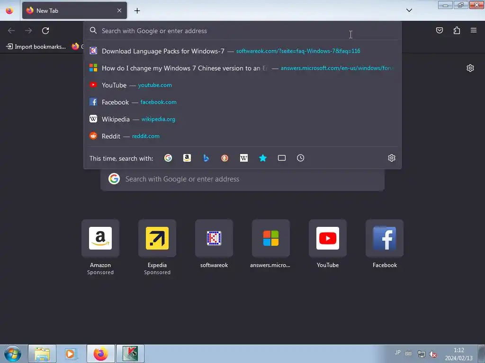The width and height of the screenshot is (485, 363).
Task: Select the Wikipedia suggestion wikipedia.org
Action: 242,119
